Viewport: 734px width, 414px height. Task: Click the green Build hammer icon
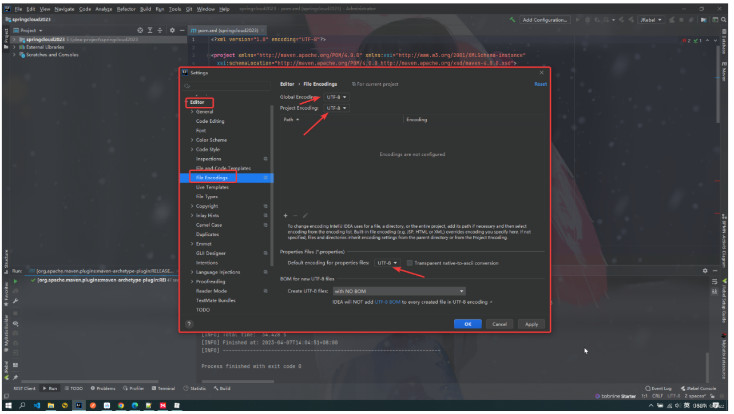pyautogui.click(x=512, y=20)
